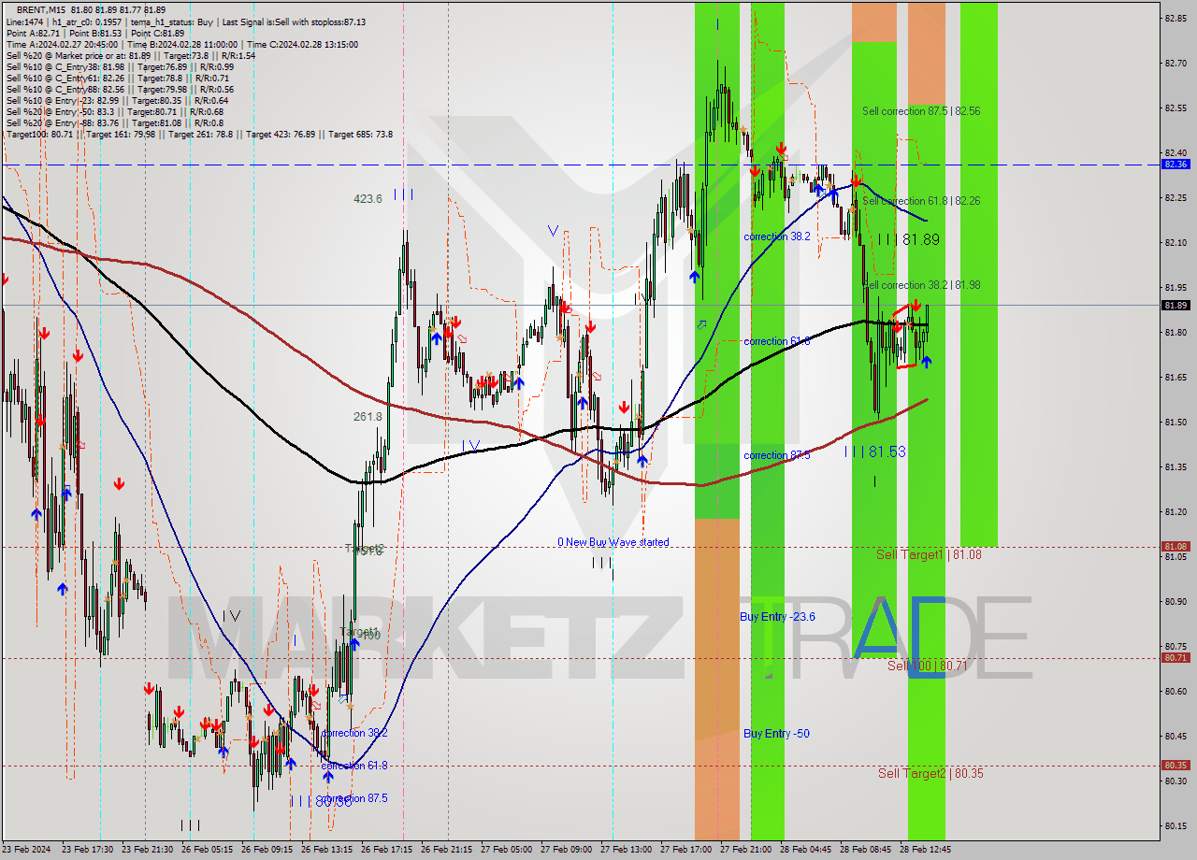Click the '27 Feb 13:00' time axis label
The image size is (1197, 860).
627,850
